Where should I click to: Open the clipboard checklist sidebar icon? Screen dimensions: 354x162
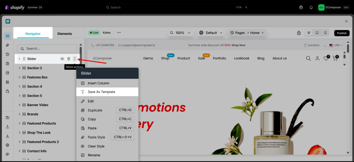(x=8, y=64)
